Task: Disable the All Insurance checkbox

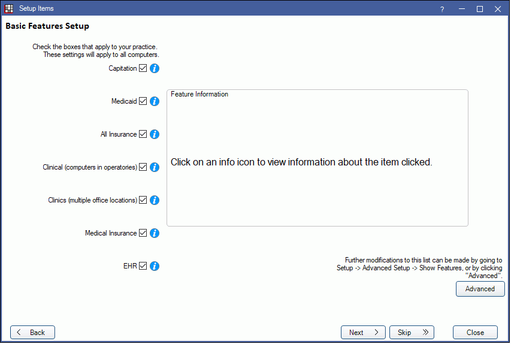Action: tap(143, 134)
